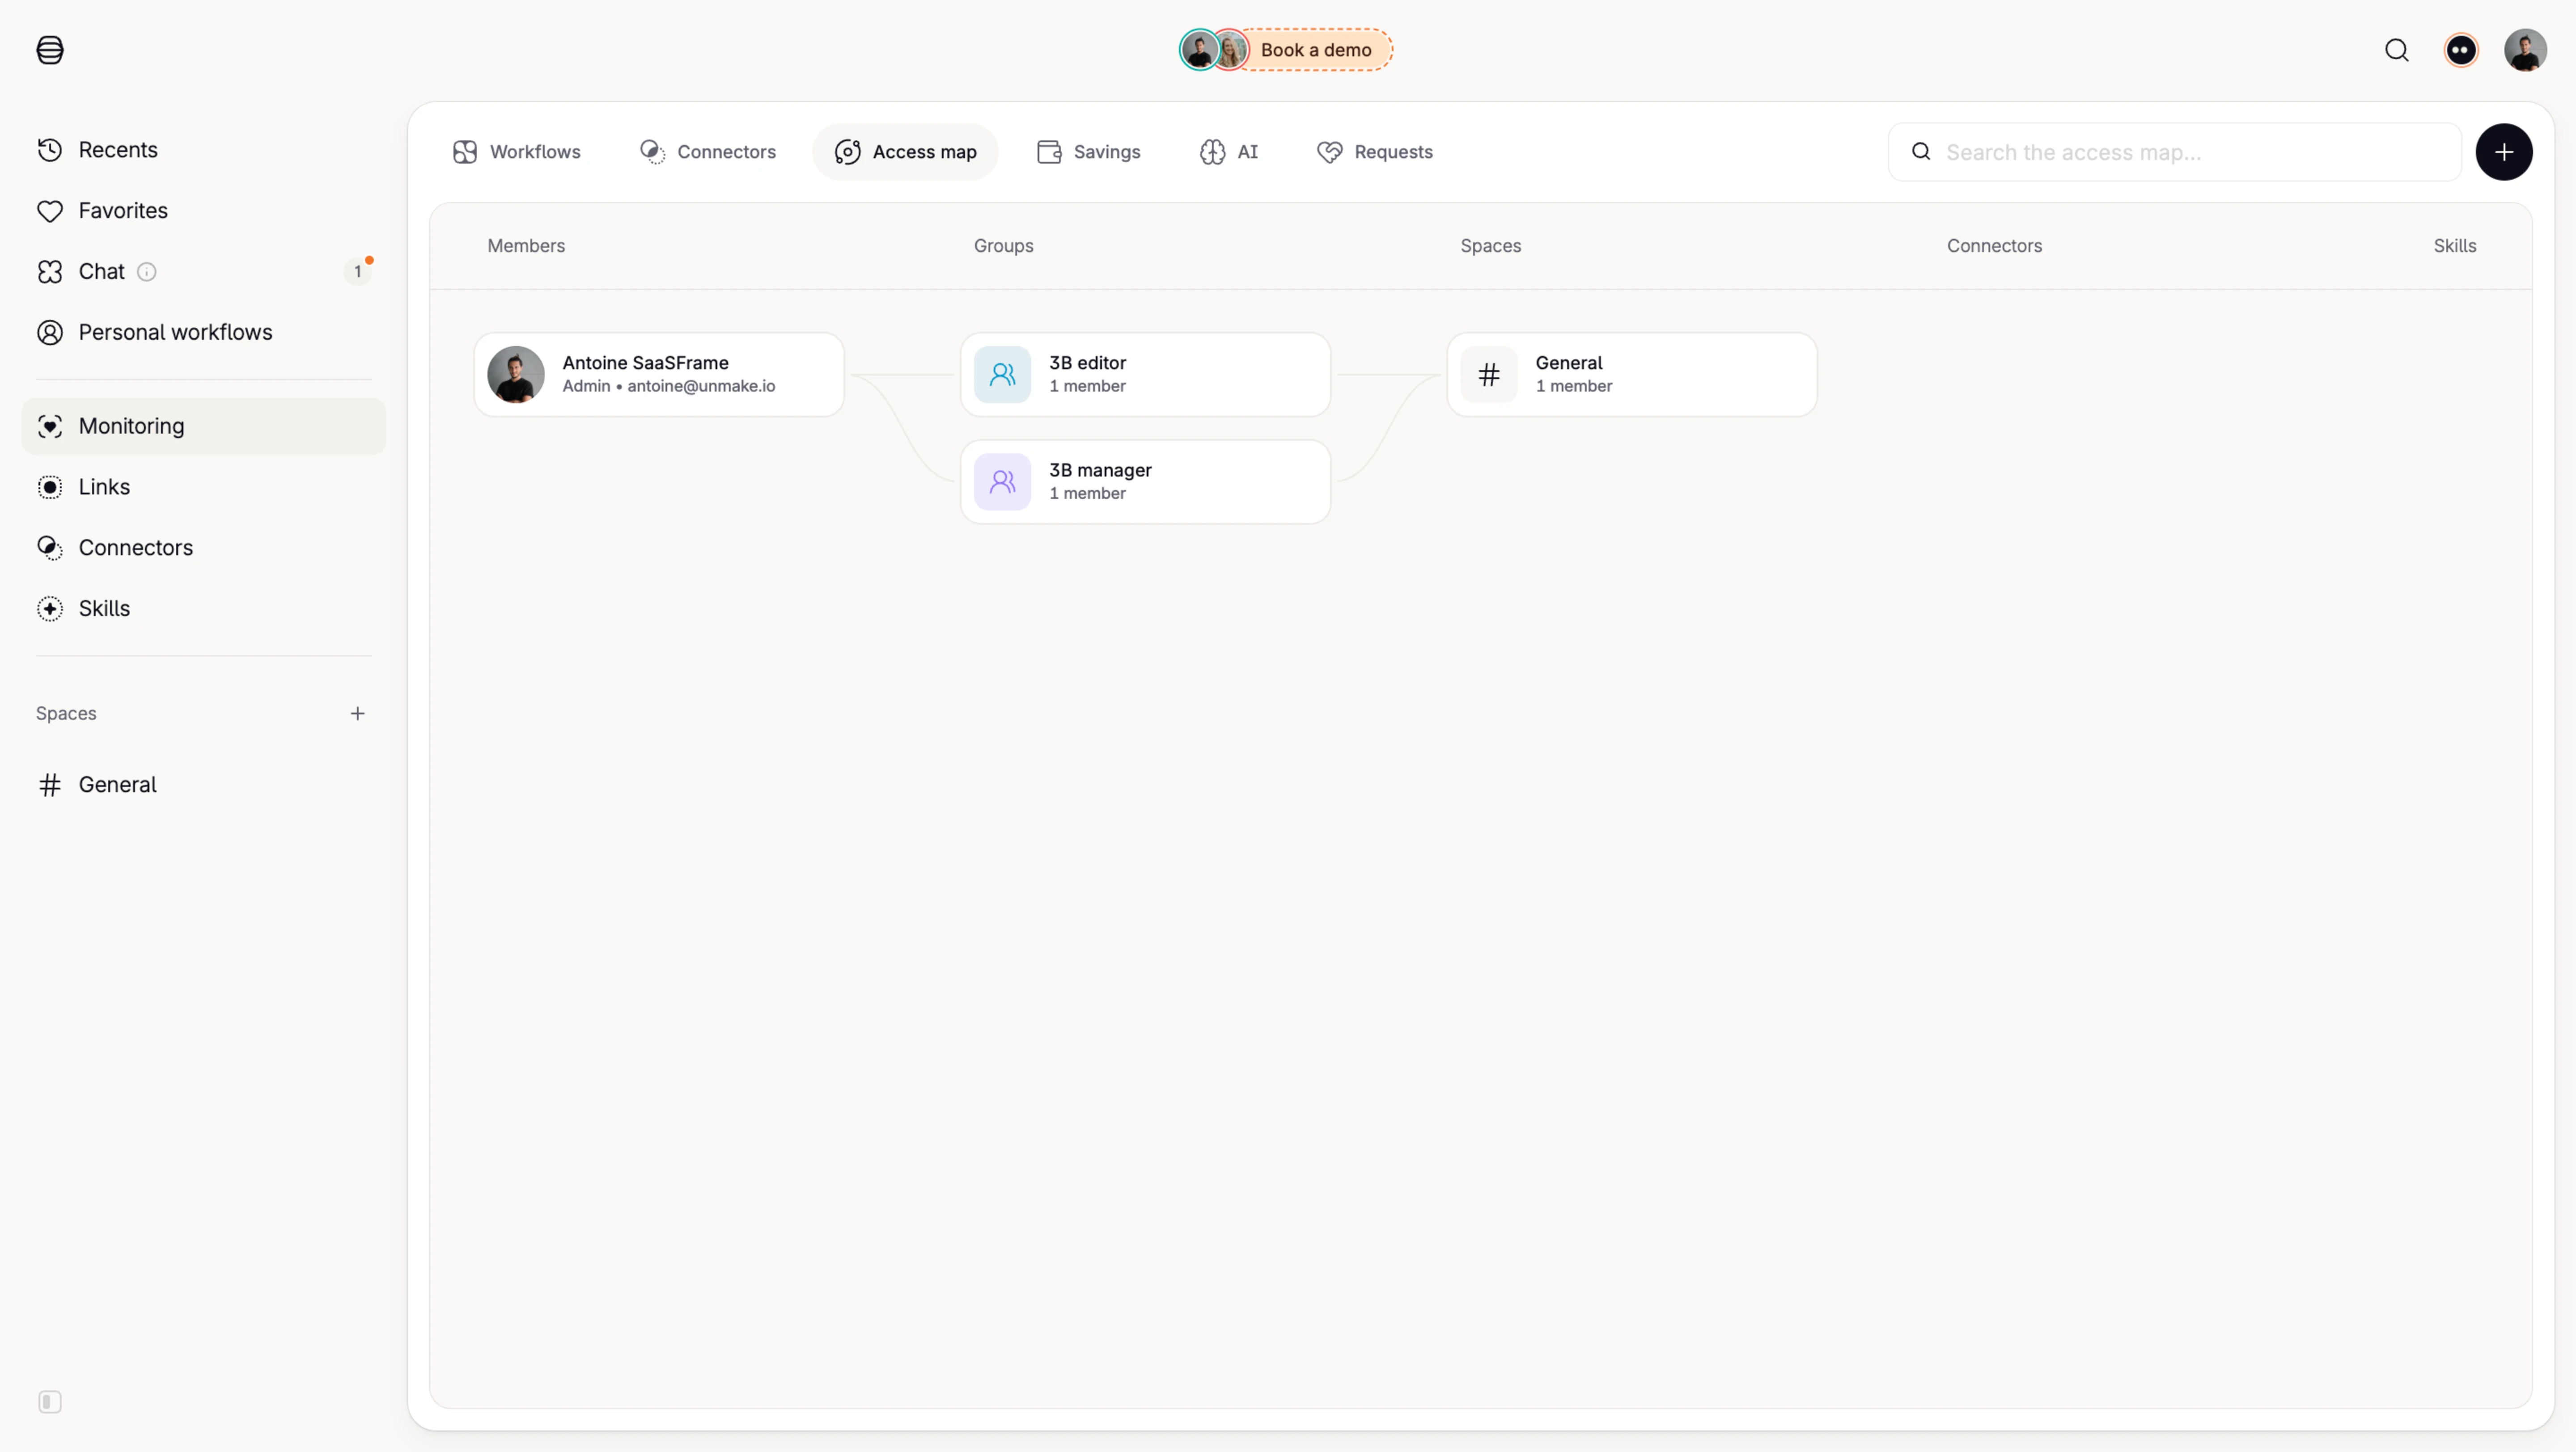The height and width of the screenshot is (1452, 2576).
Task: Click the Members column header
Action: (526, 246)
